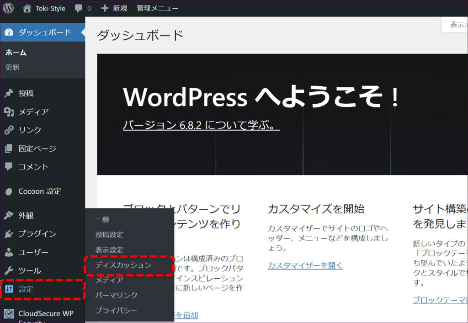Click the home icon beside Toki-Style
Screen dimensions: 468x323
(x=27, y=8)
